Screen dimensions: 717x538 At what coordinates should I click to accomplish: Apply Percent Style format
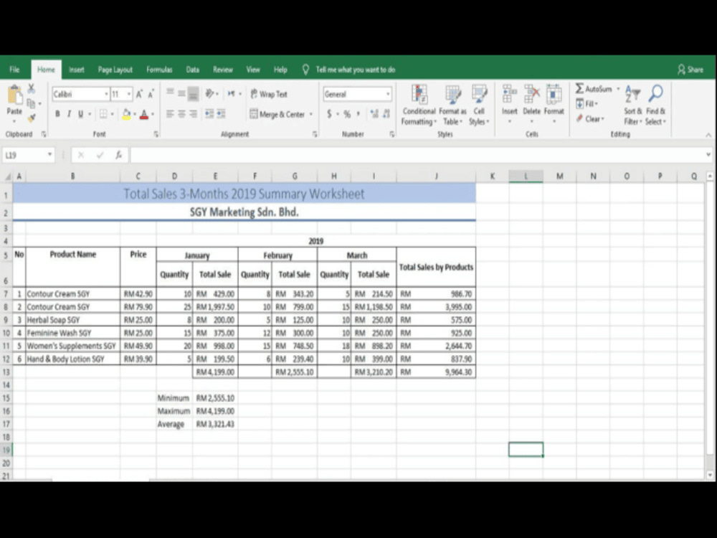click(x=347, y=114)
